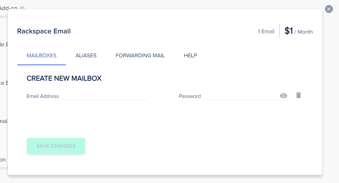This screenshot has width=339, height=183.
Task: Click inside the Email Address field
Action: point(104,96)
